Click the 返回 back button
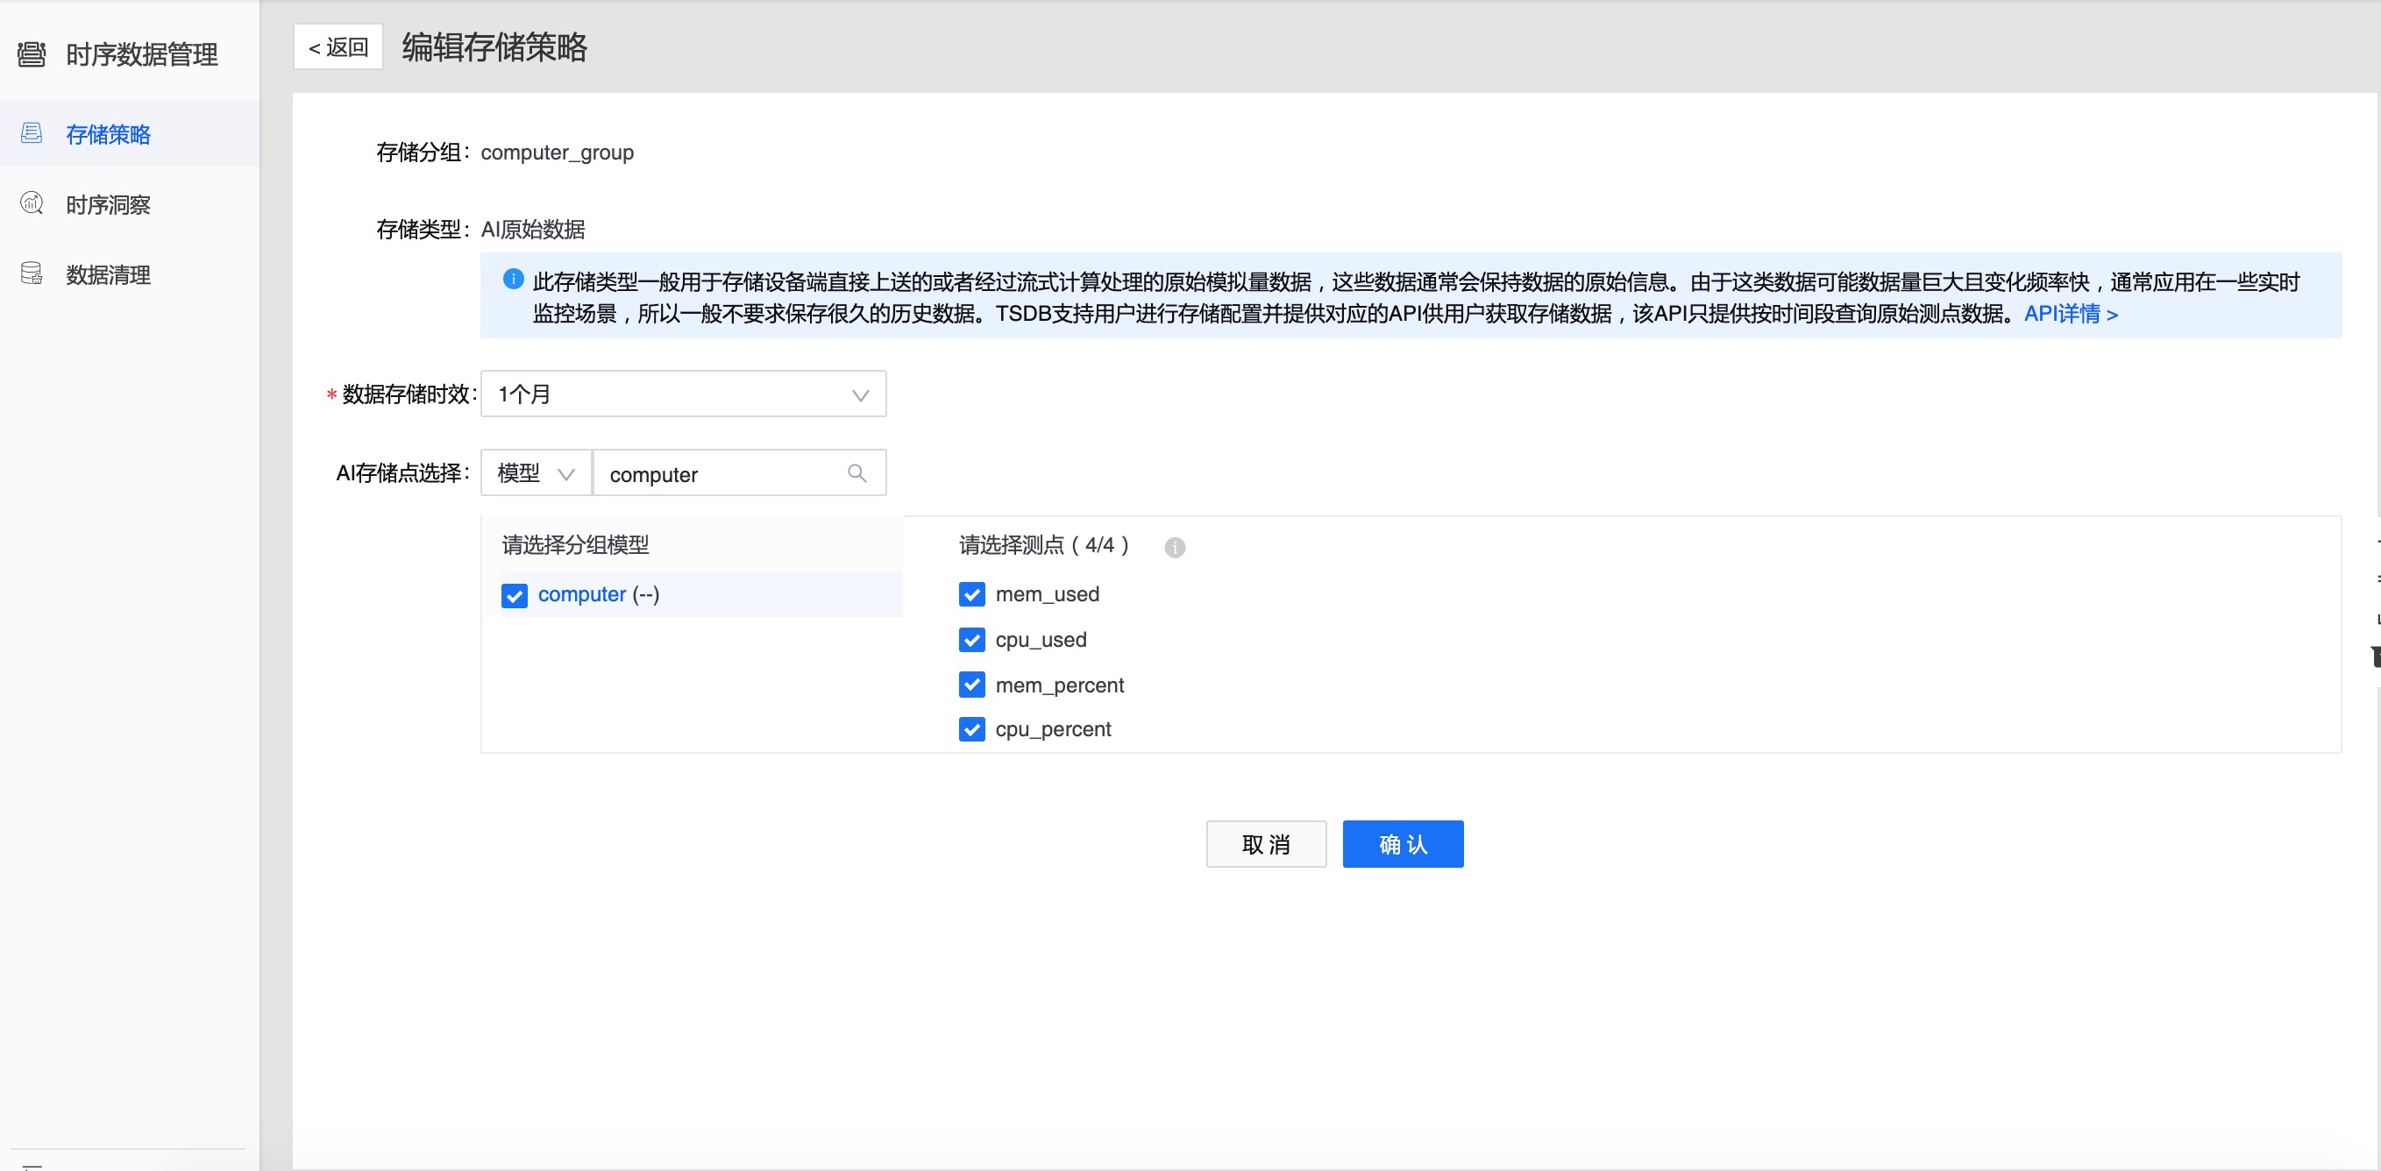Viewport: 2381px width, 1171px height. tap(338, 47)
